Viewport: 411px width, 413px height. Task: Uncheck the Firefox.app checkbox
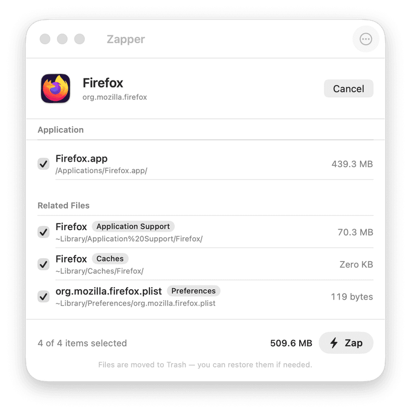[x=43, y=164]
